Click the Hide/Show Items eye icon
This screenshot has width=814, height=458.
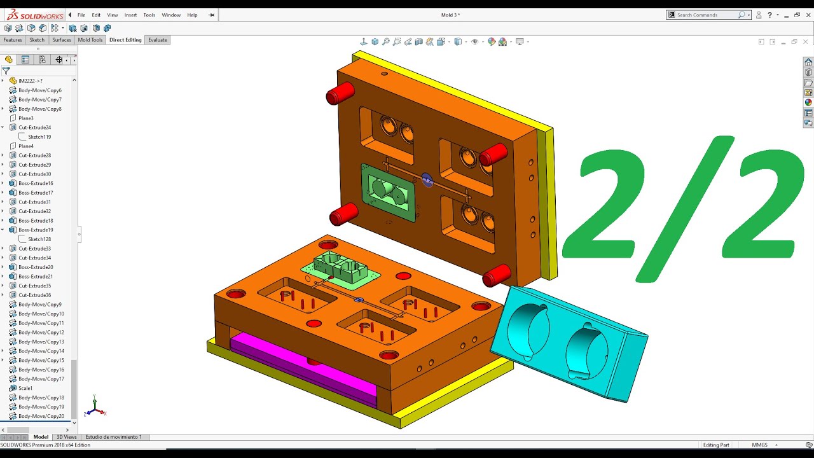point(474,42)
